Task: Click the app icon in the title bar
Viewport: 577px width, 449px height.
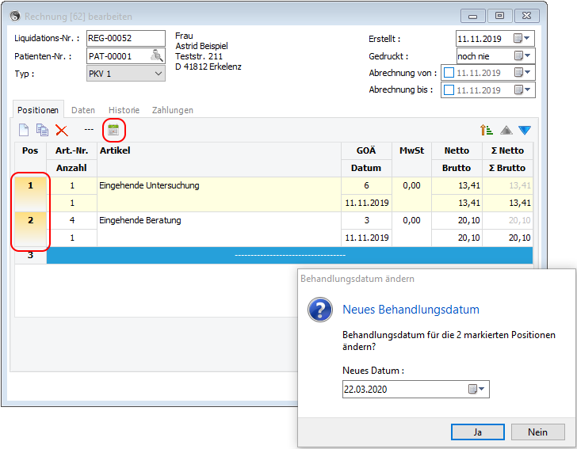Action: tap(15, 16)
